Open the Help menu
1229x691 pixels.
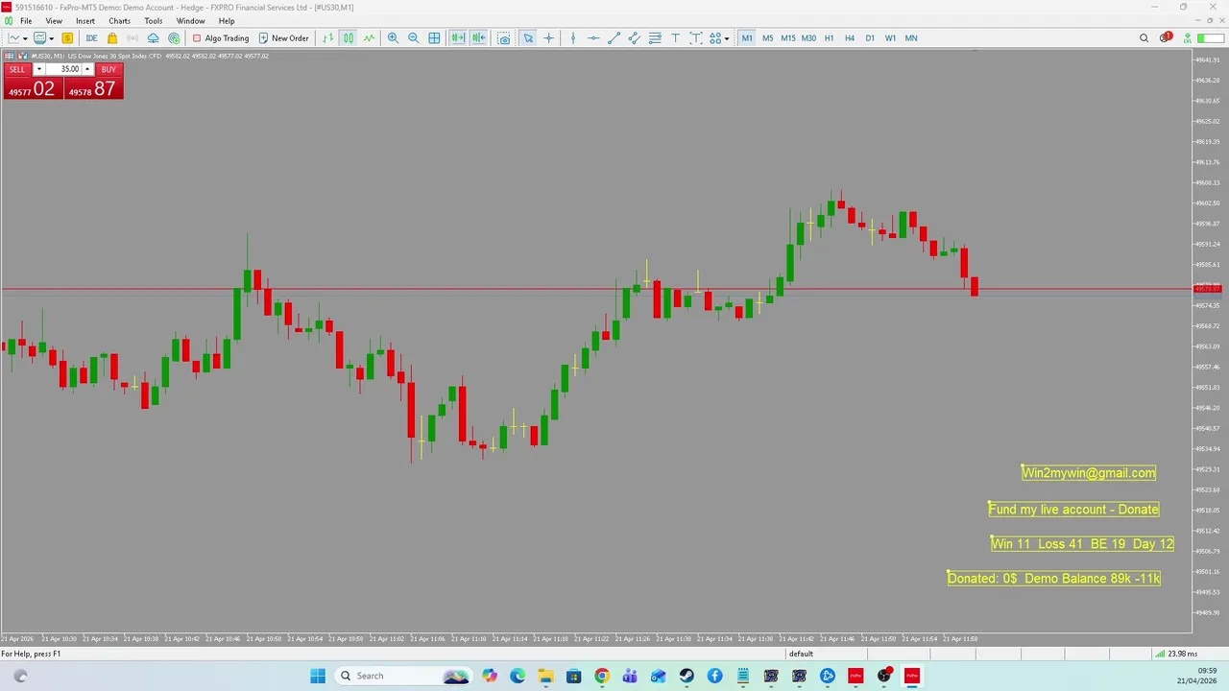click(x=227, y=21)
